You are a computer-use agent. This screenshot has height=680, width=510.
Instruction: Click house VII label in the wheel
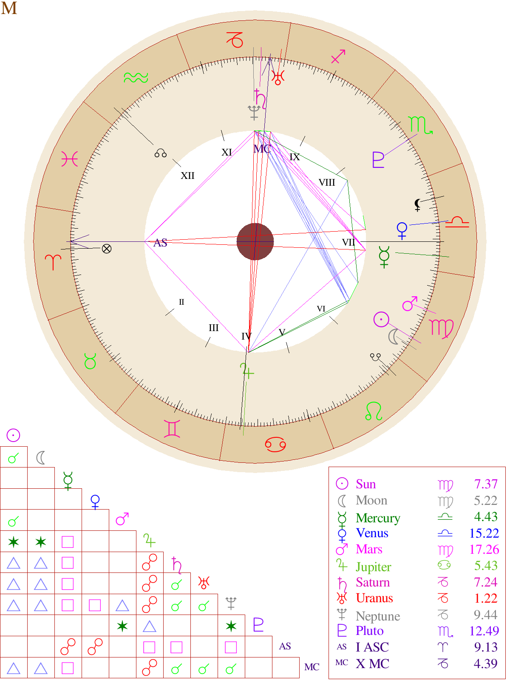tap(348, 242)
